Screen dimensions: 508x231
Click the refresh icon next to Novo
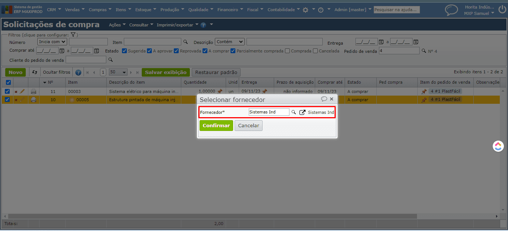35,72
